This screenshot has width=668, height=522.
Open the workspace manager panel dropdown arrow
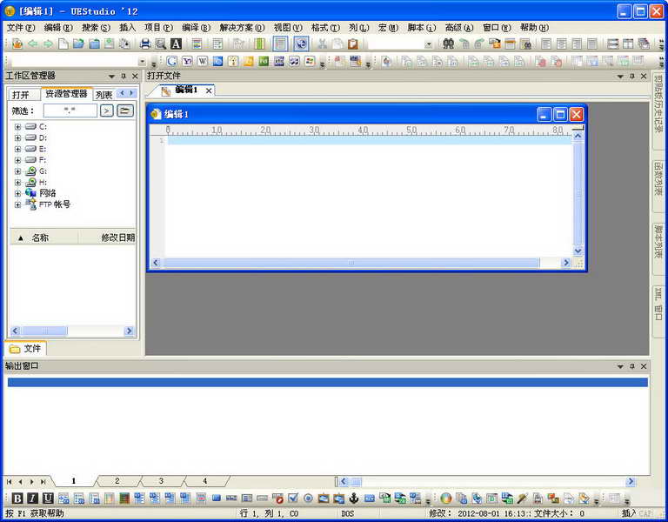pos(111,77)
